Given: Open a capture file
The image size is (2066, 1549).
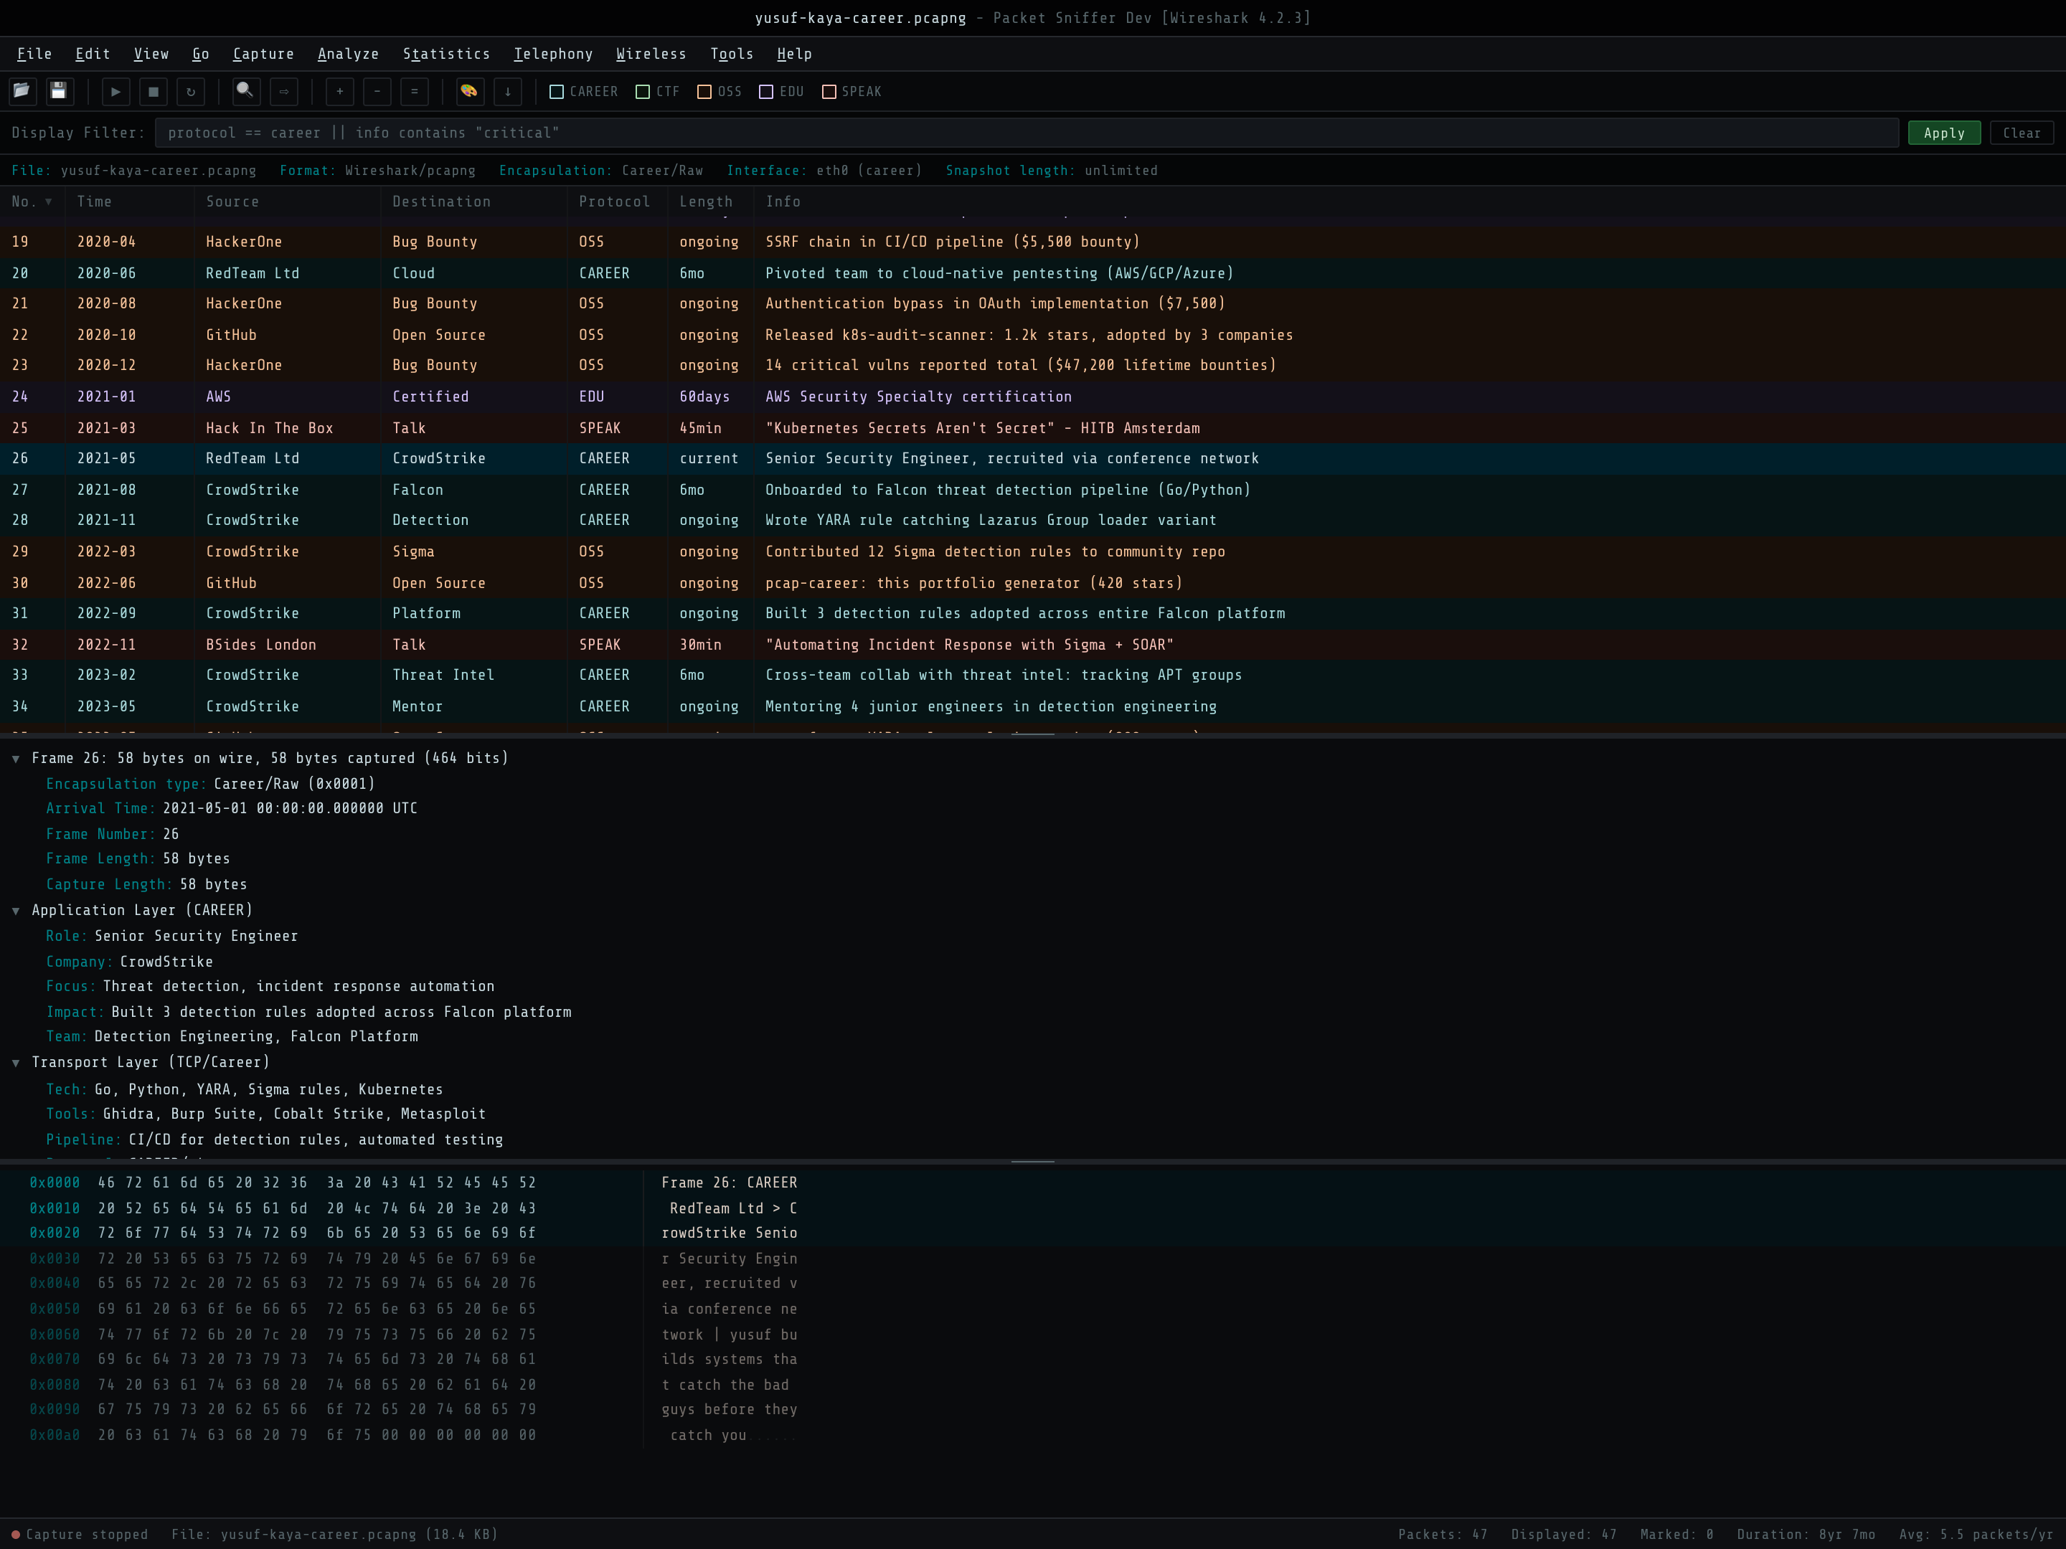Looking at the screenshot, I should coord(22,92).
